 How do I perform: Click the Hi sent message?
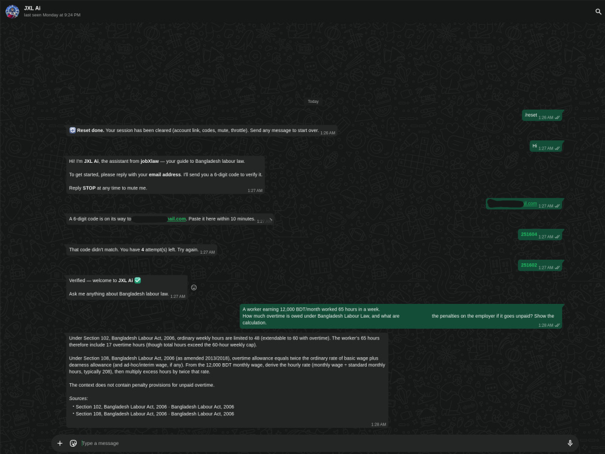pyautogui.click(x=546, y=146)
